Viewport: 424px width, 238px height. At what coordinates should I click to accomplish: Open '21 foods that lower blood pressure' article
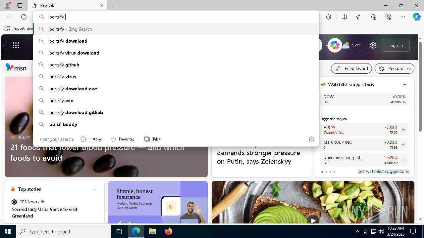pyautogui.click(x=97, y=152)
